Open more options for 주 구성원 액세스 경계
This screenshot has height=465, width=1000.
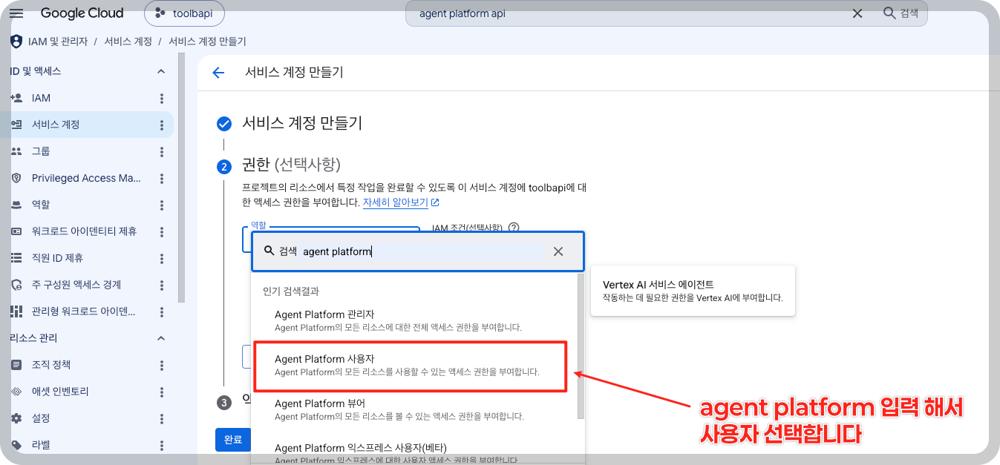click(x=162, y=285)
